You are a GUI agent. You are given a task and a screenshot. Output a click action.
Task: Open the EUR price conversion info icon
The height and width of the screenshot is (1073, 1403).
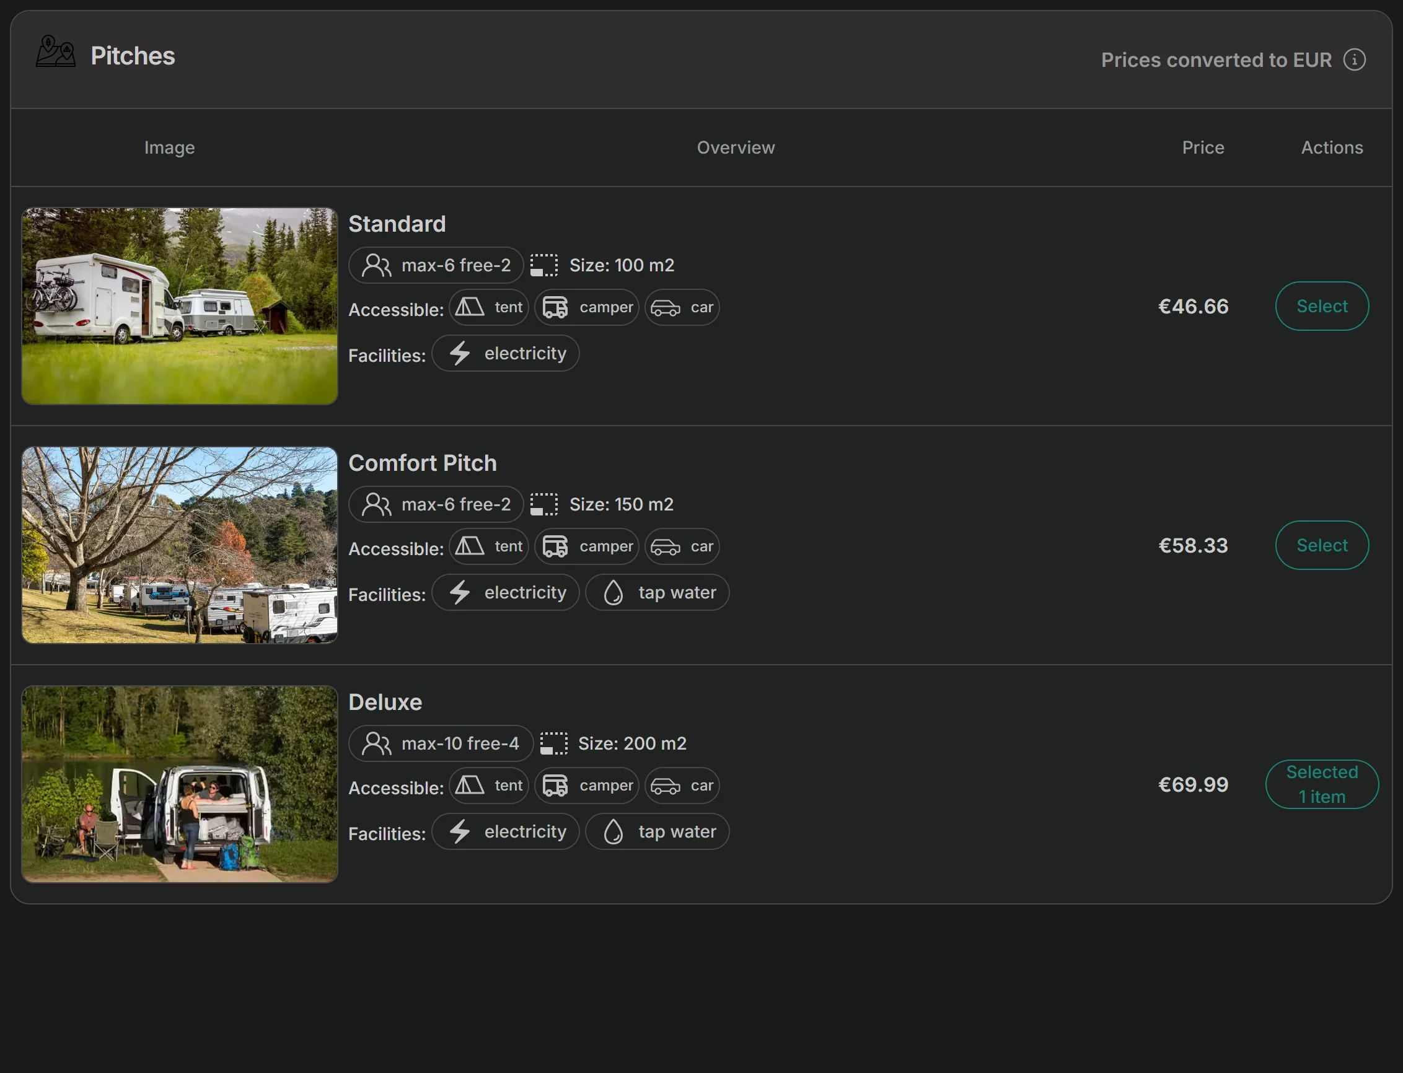(1354, 60)
